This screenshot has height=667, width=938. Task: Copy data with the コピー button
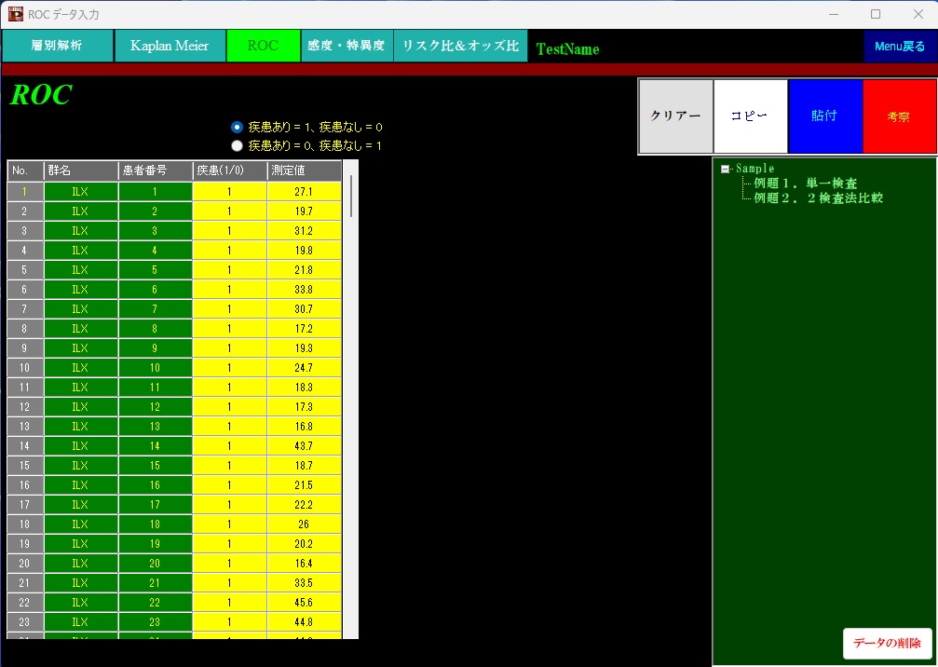coord(750,116)
